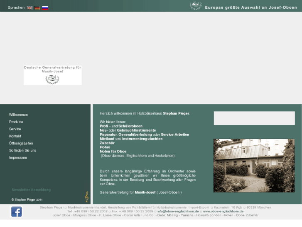
Task: Click the footer brand line starting Josef Oboe
Action: click(156, 215)
